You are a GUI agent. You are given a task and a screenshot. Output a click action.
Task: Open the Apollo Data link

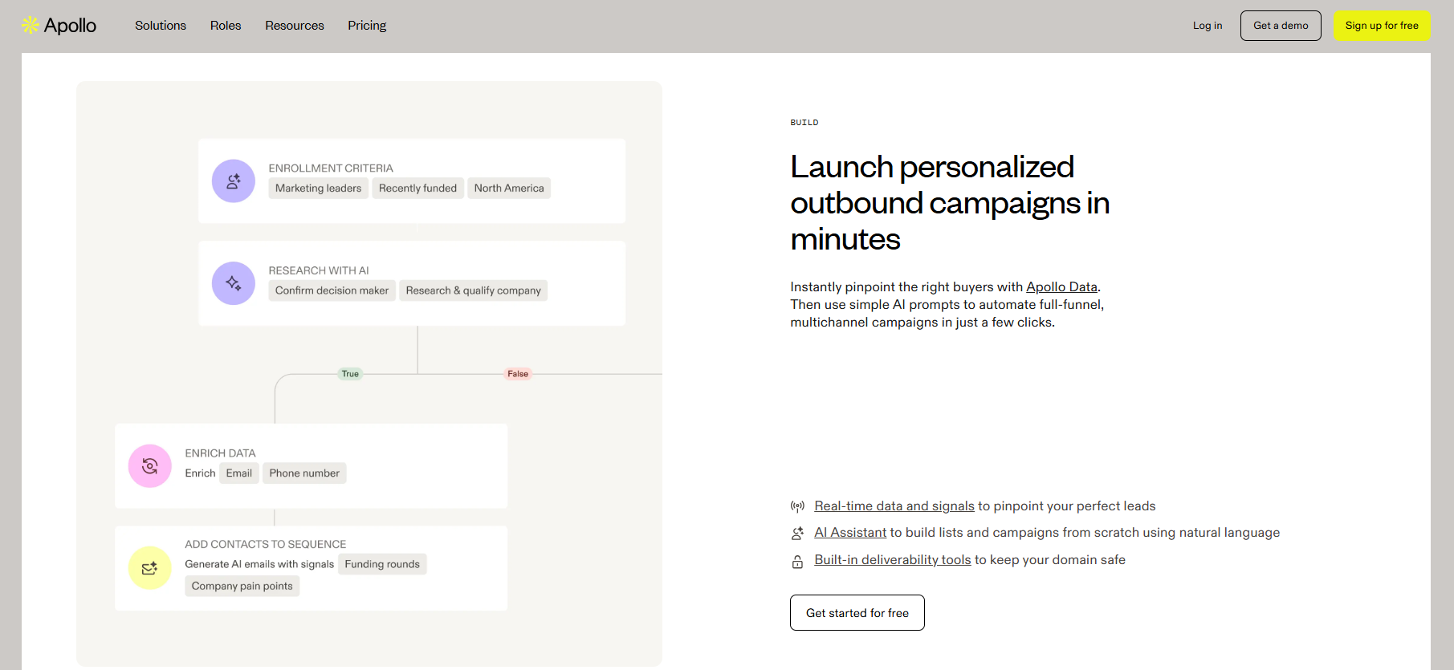click(x=1061, y=286)
